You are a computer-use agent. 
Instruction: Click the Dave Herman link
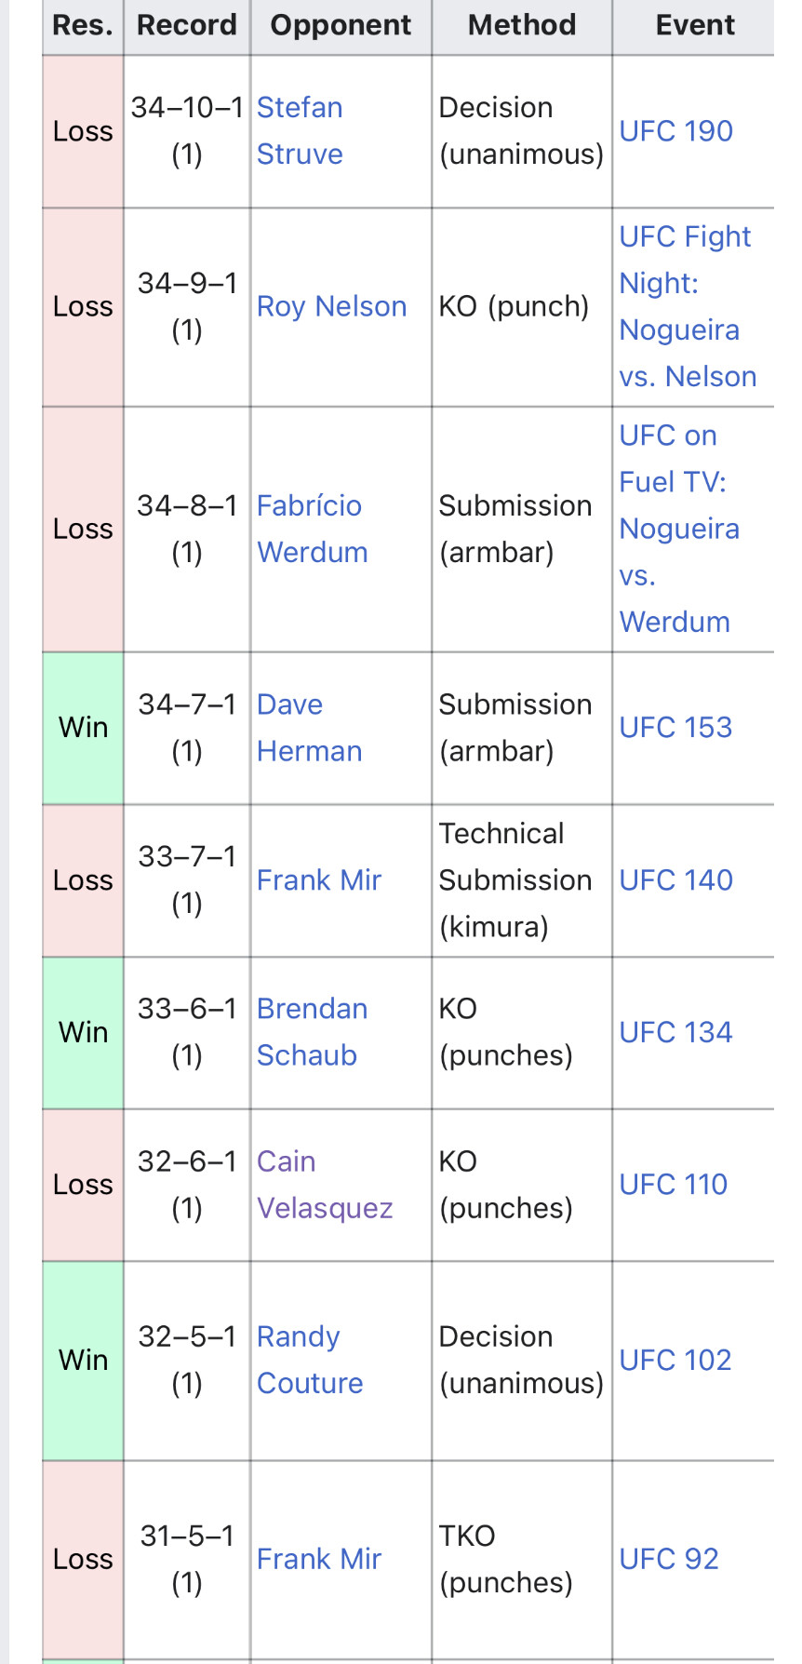click(x=309, y=728)
